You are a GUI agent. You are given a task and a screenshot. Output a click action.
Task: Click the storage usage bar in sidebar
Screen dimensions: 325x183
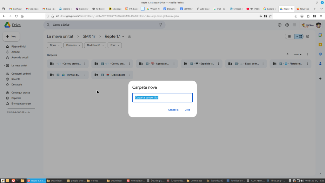[21, 108]
